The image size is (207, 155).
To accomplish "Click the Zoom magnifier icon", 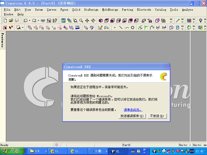I will pos(81,21).
